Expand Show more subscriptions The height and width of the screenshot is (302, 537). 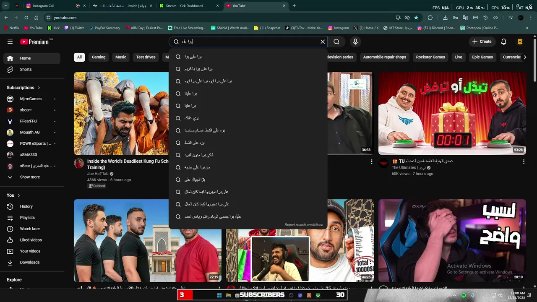point(32,177)
